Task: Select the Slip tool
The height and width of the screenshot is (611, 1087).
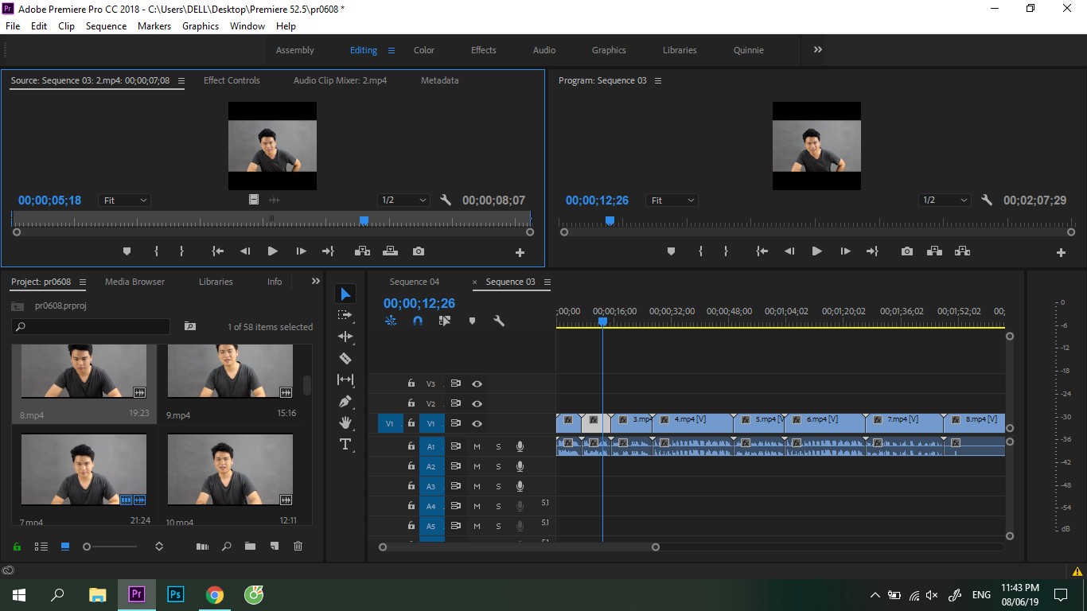Action: tap(345, 379)
